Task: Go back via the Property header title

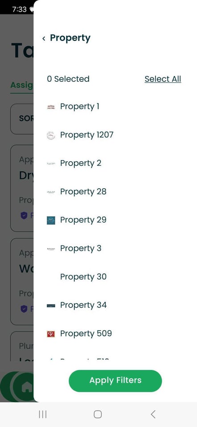Action: click(70, 38)
